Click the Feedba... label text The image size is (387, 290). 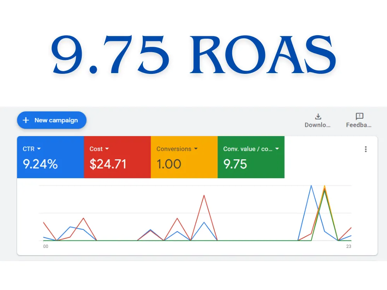[359, 125]
